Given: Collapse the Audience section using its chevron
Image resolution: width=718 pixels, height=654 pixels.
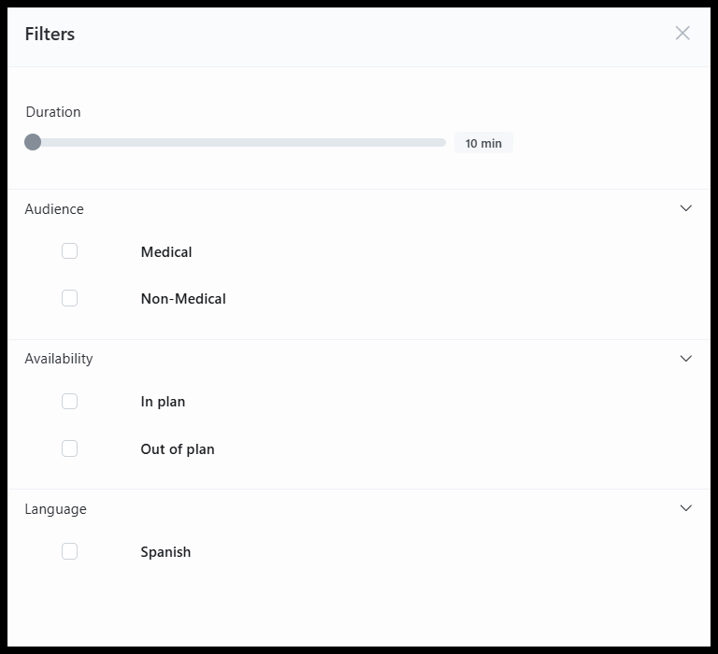Looking at the screenshot, I should click(685, 208).
